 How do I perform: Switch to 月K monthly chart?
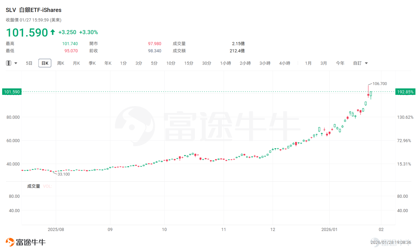coord(76,63)
